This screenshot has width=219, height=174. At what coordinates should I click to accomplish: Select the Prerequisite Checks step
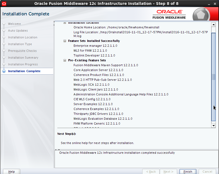point(22,51)
